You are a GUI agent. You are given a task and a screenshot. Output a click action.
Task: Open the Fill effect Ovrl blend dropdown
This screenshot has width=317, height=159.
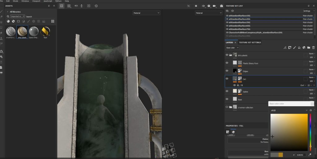pos(303,85)
